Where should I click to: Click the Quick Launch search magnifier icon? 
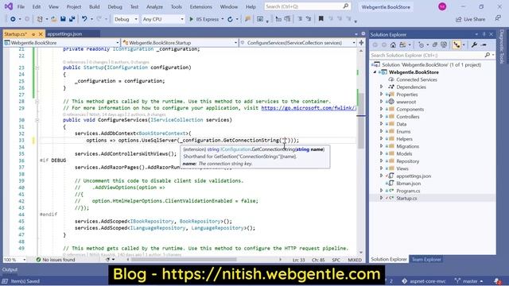tap(346, 6)
